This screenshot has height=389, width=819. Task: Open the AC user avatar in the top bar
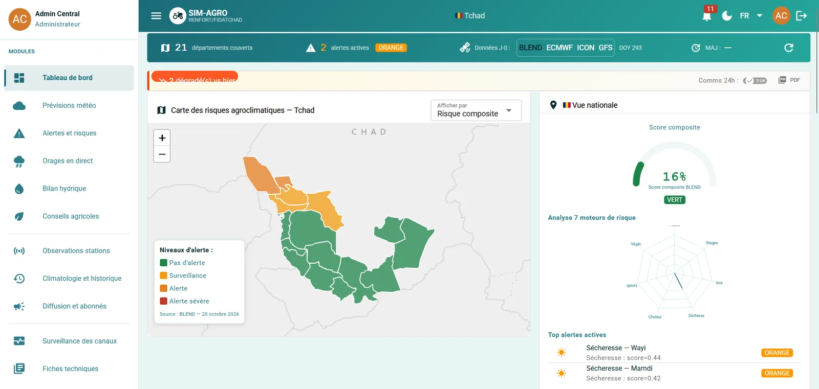click(x=781, y=16)
